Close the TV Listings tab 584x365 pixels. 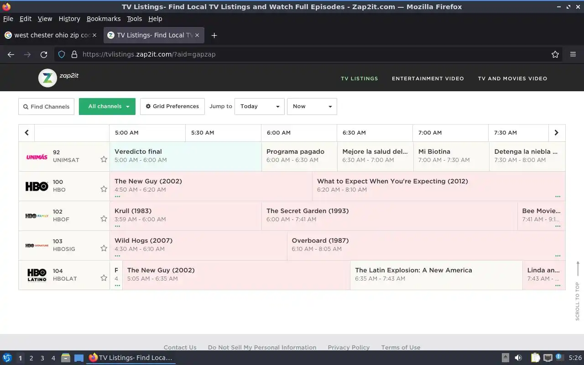pyautogui.click(x=197, y=35)
